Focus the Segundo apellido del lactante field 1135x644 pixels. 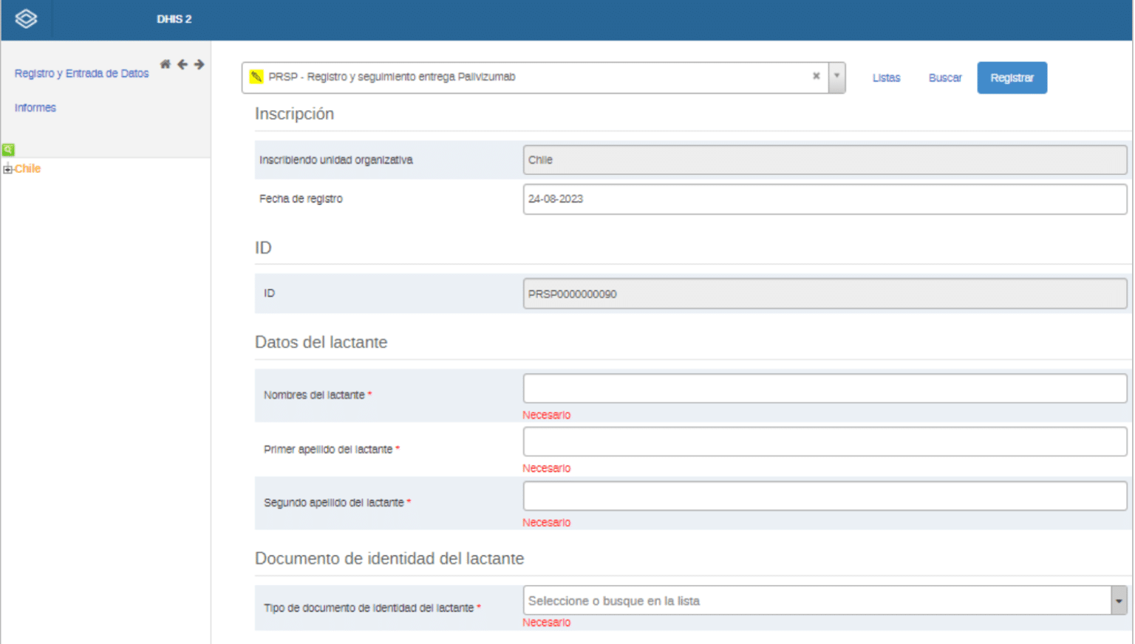[824, 496]
